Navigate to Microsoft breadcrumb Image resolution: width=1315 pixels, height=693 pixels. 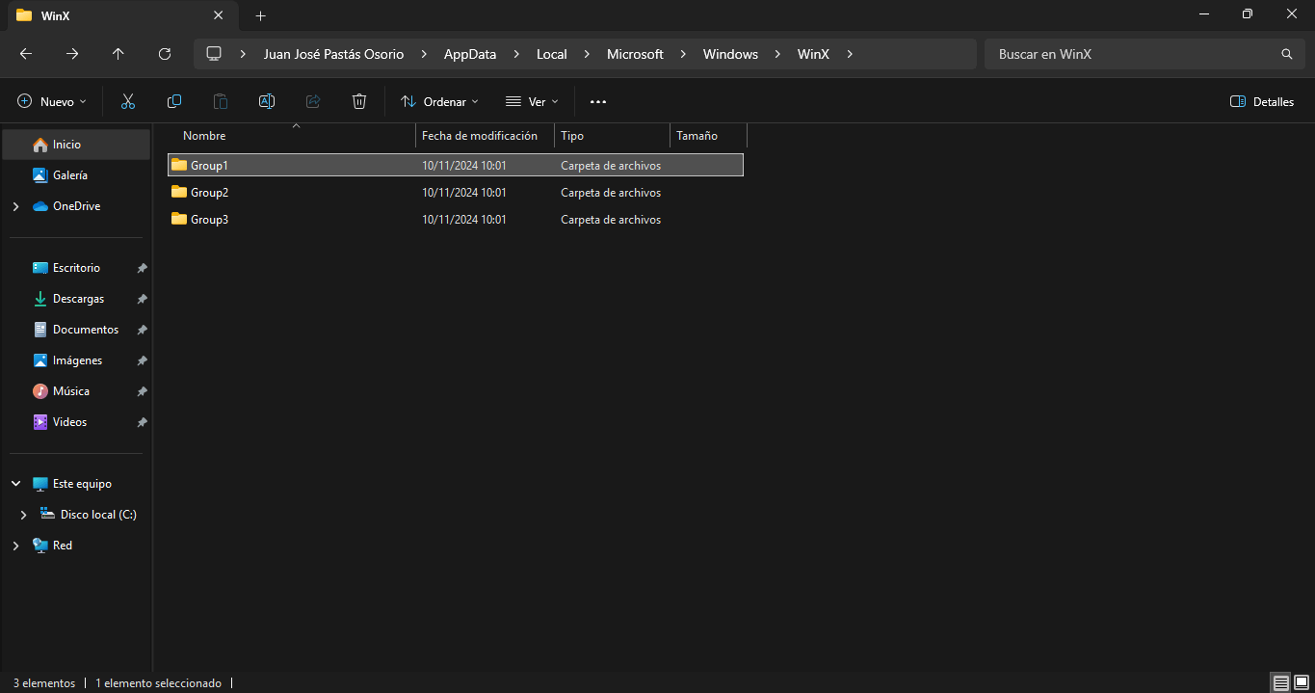[635, 54]
